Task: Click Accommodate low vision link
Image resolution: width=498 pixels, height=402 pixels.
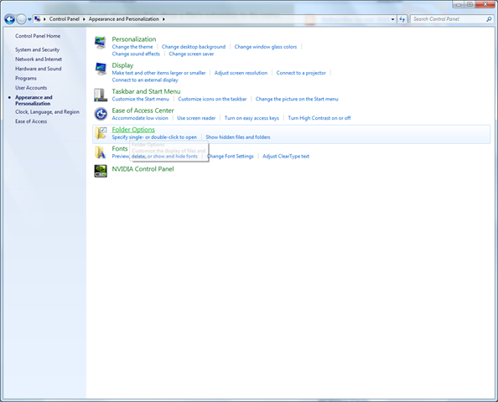Action: coord(140,118)
